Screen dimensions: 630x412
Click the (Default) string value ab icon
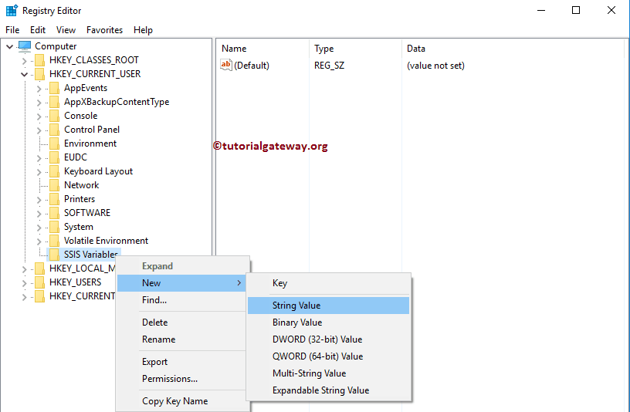coord(226,65)
